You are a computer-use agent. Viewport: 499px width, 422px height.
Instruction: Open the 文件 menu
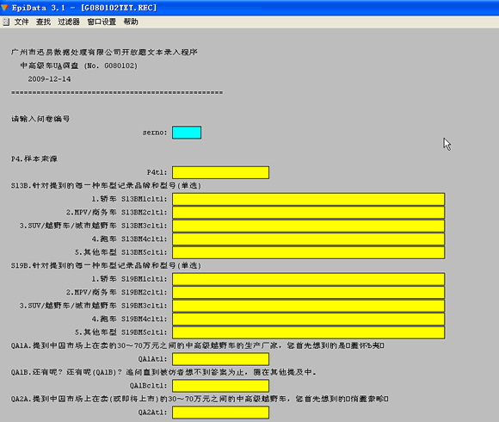coord(22,22)
